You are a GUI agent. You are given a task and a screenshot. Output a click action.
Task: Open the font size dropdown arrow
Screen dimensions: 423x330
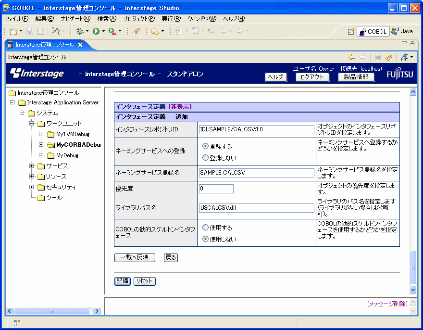tap(411, 57)
